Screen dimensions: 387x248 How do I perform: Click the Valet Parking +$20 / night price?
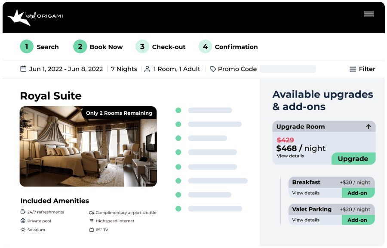355,209
